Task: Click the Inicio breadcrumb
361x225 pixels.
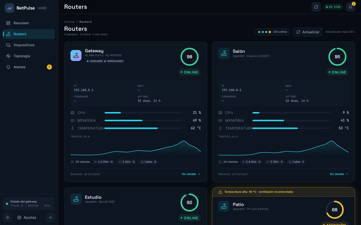Action: (69, 22)
